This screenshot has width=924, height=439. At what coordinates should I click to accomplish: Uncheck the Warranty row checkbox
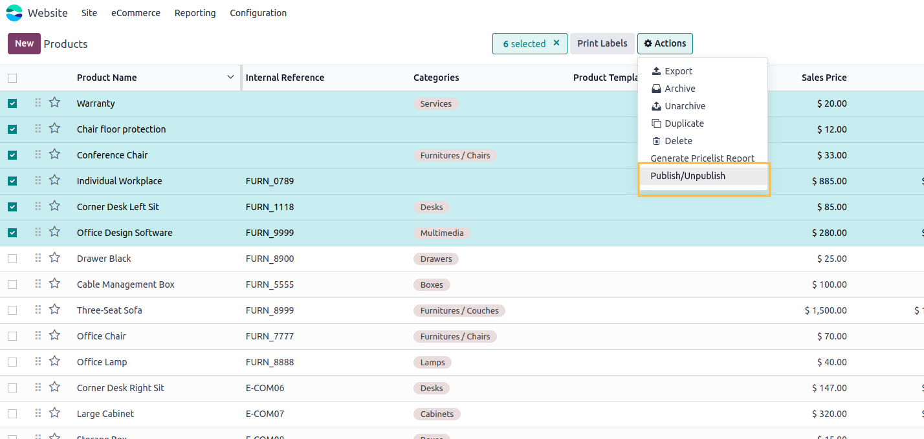coord(12,103)
